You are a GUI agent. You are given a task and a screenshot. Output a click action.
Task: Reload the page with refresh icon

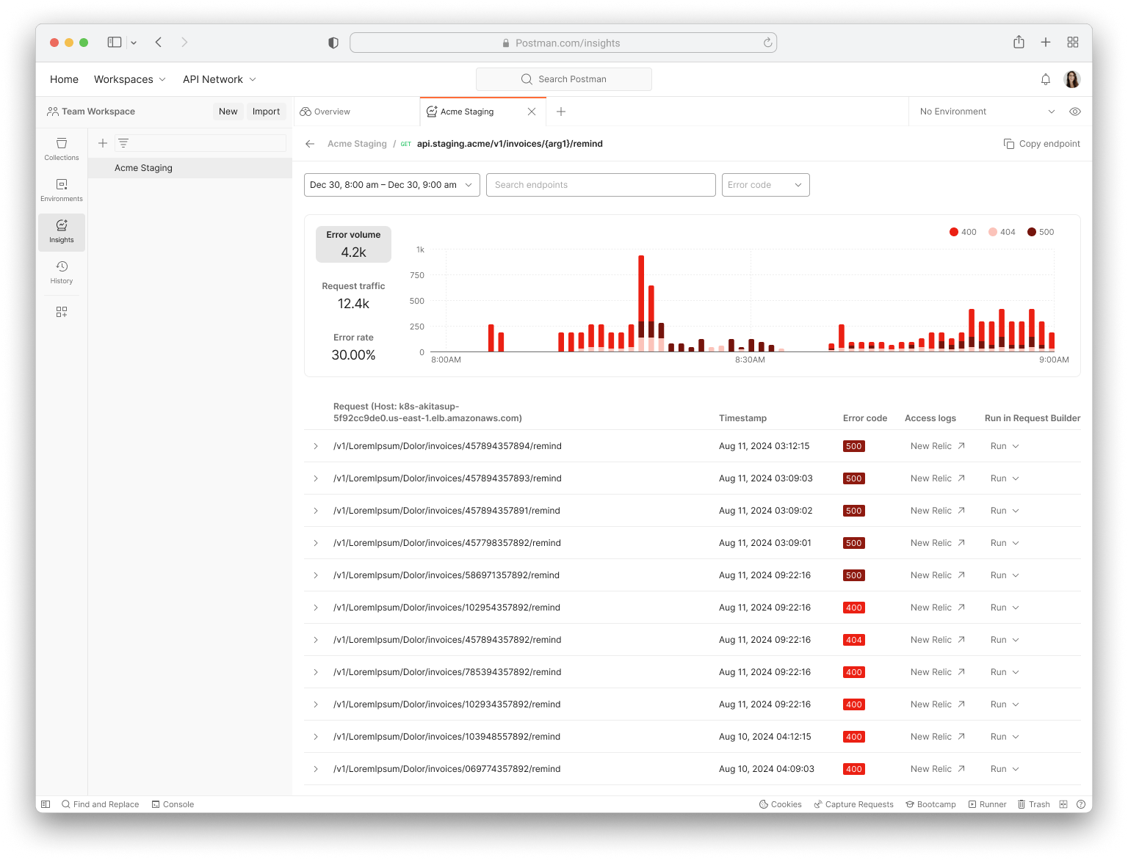[x=767, y=43]
